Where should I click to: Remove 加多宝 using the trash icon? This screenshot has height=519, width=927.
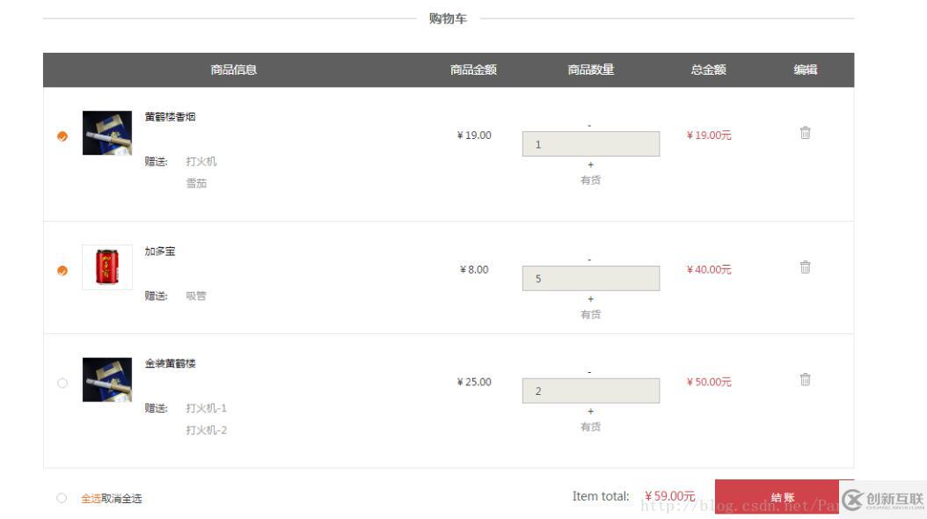pyautogui.click(x=805, y=267)
